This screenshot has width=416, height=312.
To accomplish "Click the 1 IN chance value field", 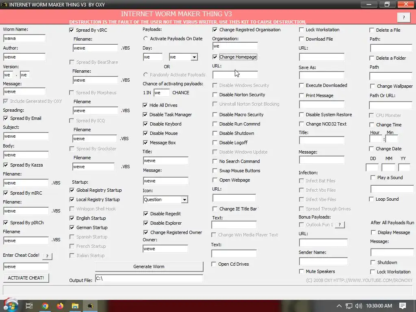I will (x=162, y=93).
